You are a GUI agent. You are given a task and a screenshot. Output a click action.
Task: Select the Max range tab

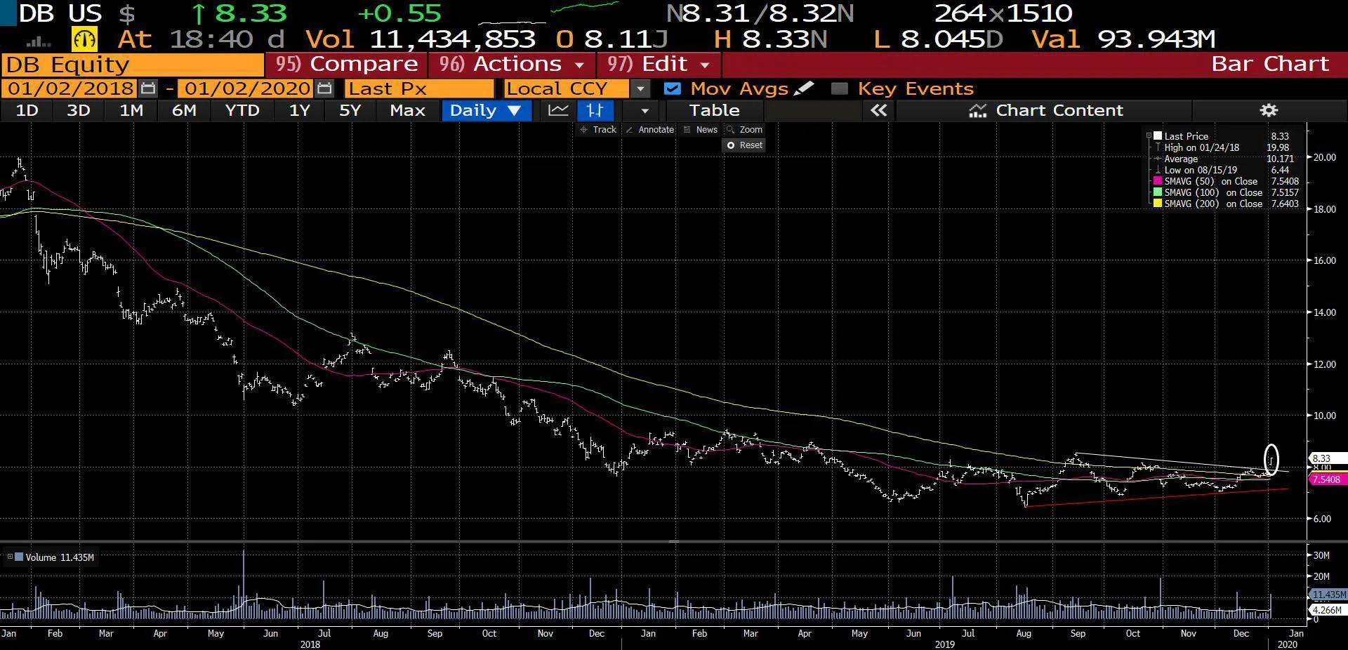[407, 110]
